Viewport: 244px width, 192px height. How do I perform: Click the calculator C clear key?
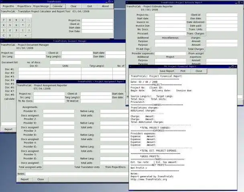4,35
